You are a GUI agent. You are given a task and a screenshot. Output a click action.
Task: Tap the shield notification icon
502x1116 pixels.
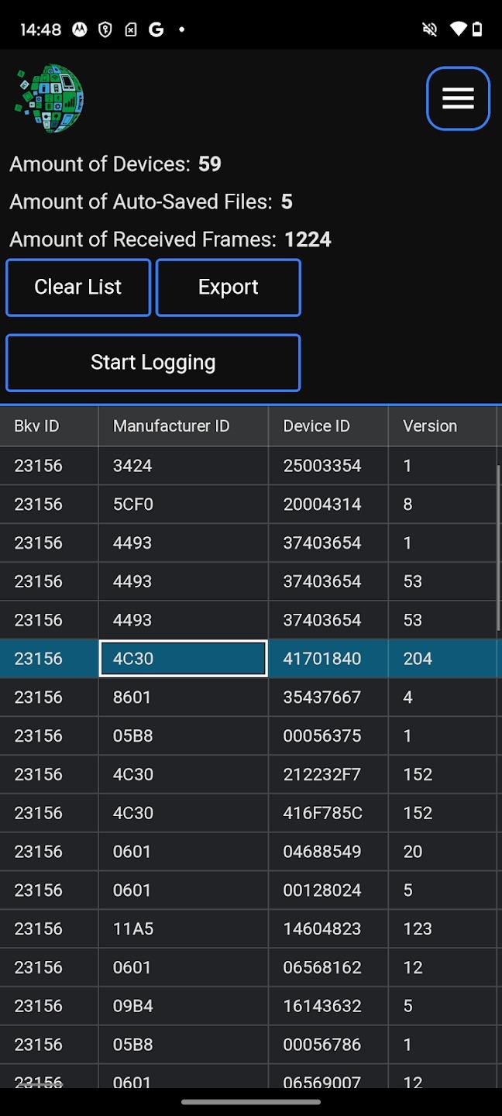(x=105, y=29)
